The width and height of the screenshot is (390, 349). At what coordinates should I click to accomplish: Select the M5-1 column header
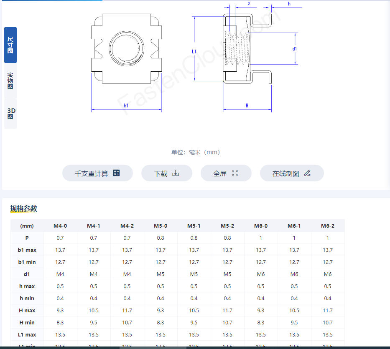tap(194, 226)
